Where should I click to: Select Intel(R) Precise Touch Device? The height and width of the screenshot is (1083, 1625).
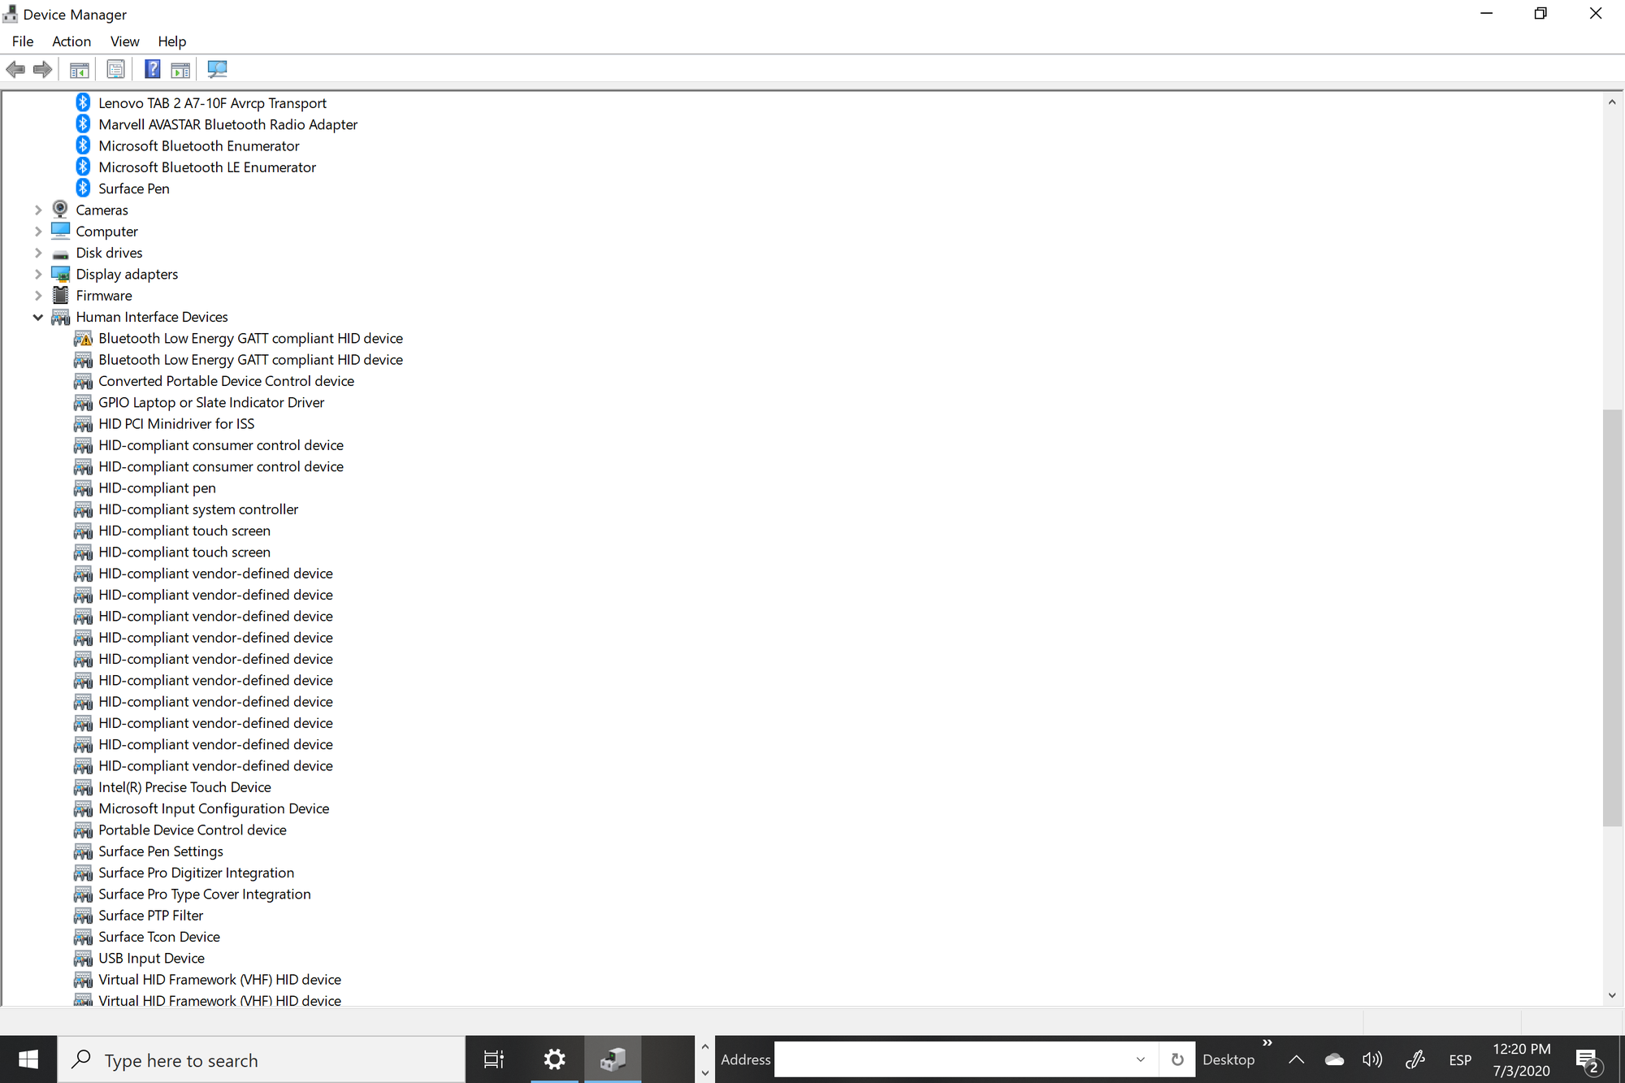[184, 787]
